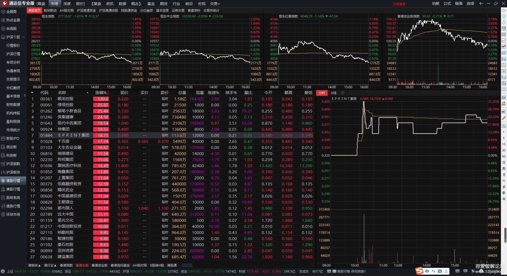Collapse the 沪深个股 sidebar group

pos(24,37)
